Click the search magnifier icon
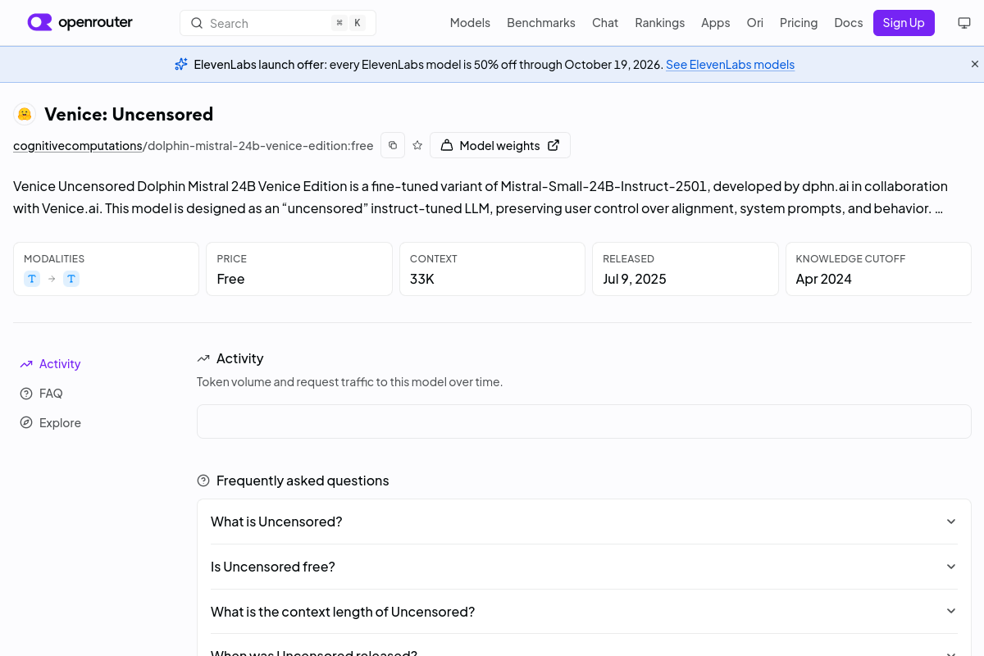 [197, 23]
